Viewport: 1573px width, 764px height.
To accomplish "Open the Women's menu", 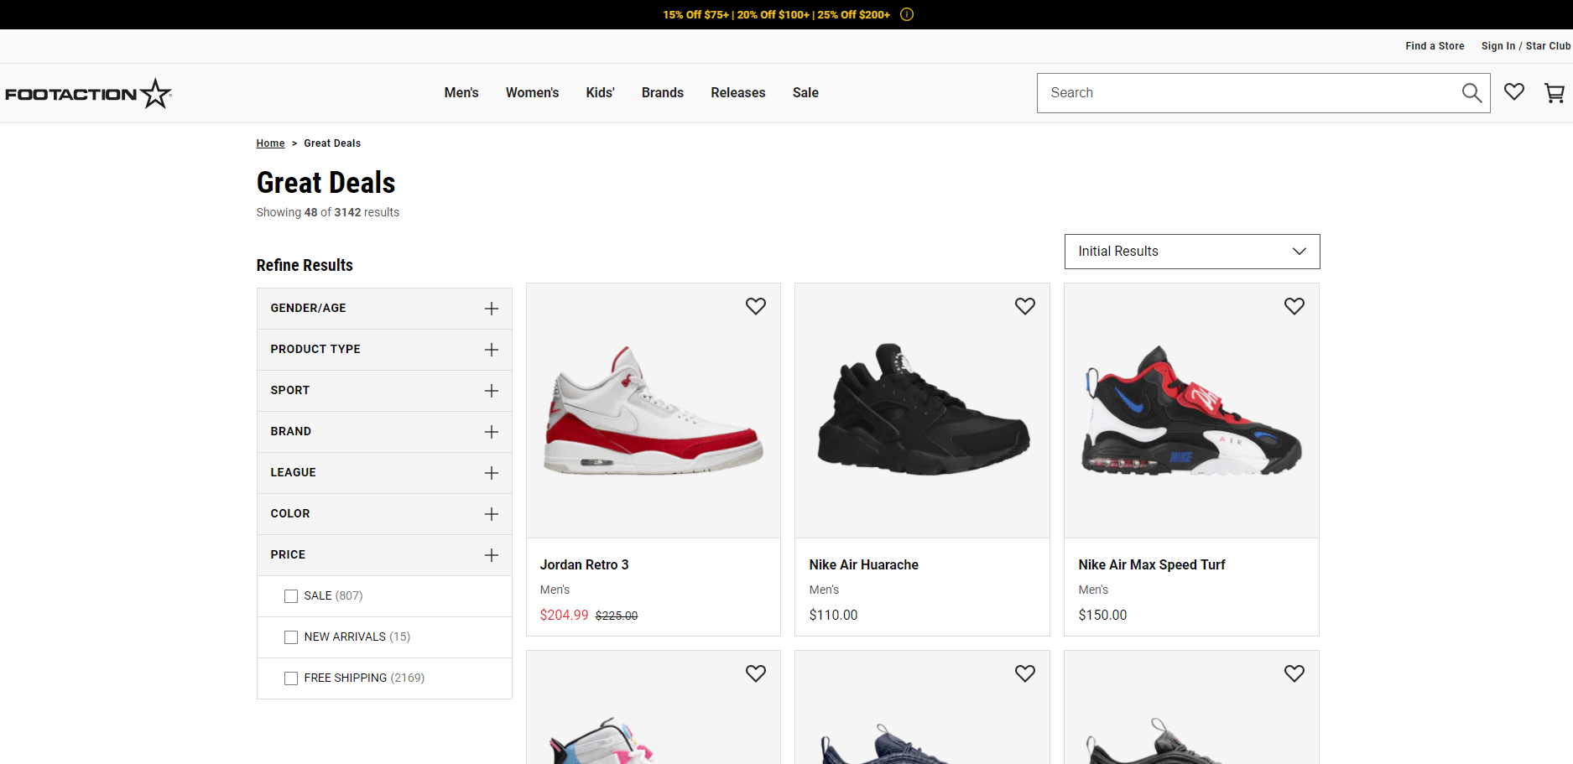I will (x=532, y=93).
